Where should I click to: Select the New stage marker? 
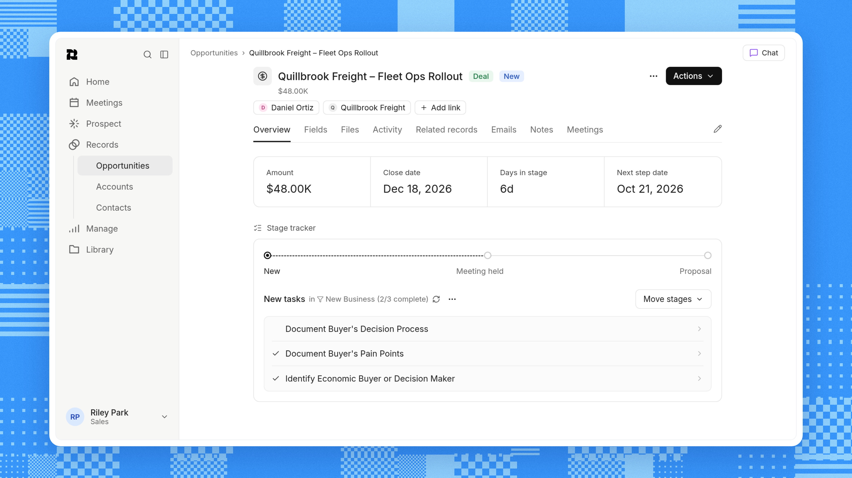(x=268, y=255)
